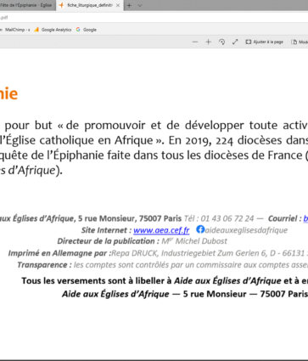Viewport: 308px width, 361px height.
Task: Zoom out with the minus icon
Action: click(195, 42)
